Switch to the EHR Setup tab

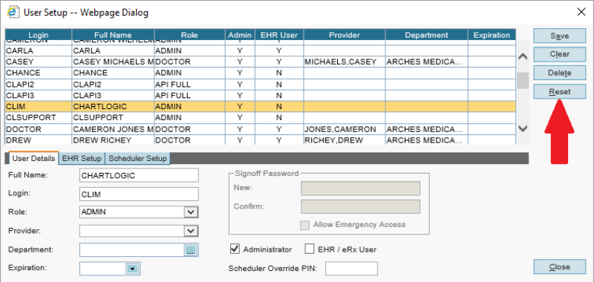click(82, 158)
